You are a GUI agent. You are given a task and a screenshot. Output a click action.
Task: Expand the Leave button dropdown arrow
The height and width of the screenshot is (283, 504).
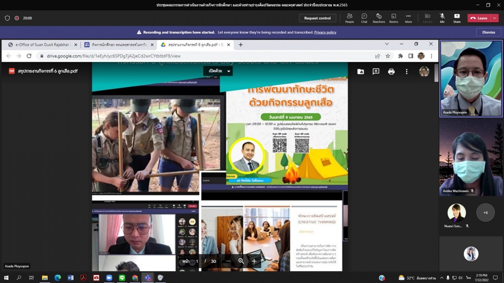(x=495, y=18)
